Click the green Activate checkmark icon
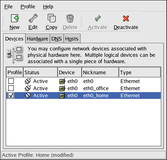Viewport: 167px width, 160px height. (x=98, y=18)
